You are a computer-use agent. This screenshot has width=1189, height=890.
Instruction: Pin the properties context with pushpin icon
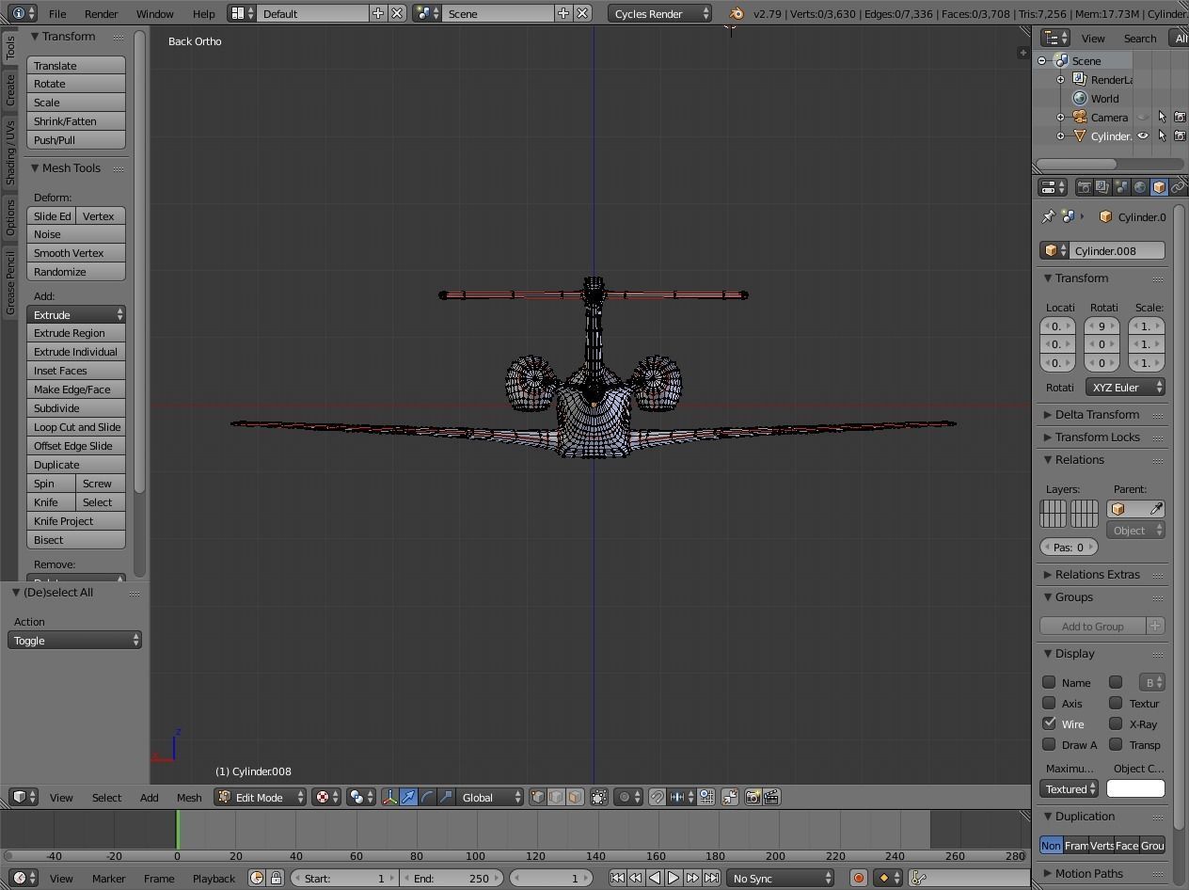pos(1048,216)
